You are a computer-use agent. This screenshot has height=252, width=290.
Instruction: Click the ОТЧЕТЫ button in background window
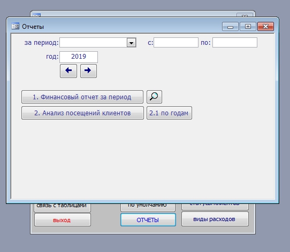[148, 219]
